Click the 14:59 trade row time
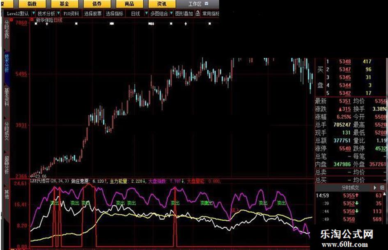The height and width of the screenshot is (250, 388). coord(322,195)
